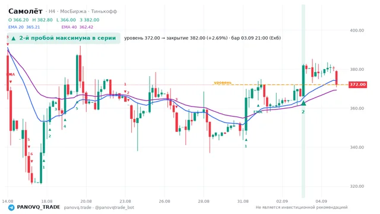The height and width of the screenshot is (214, 380).
Task: Open the @panovqtrade_bot link
Action: tap(115, 207)
